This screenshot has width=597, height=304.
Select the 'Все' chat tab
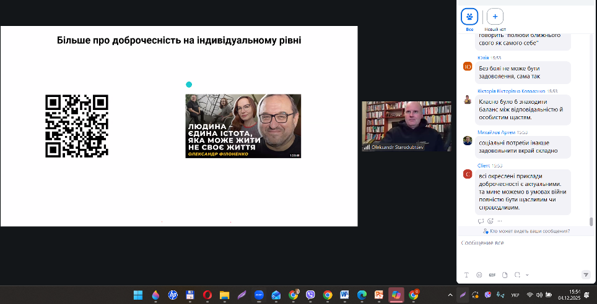[469, 17]
